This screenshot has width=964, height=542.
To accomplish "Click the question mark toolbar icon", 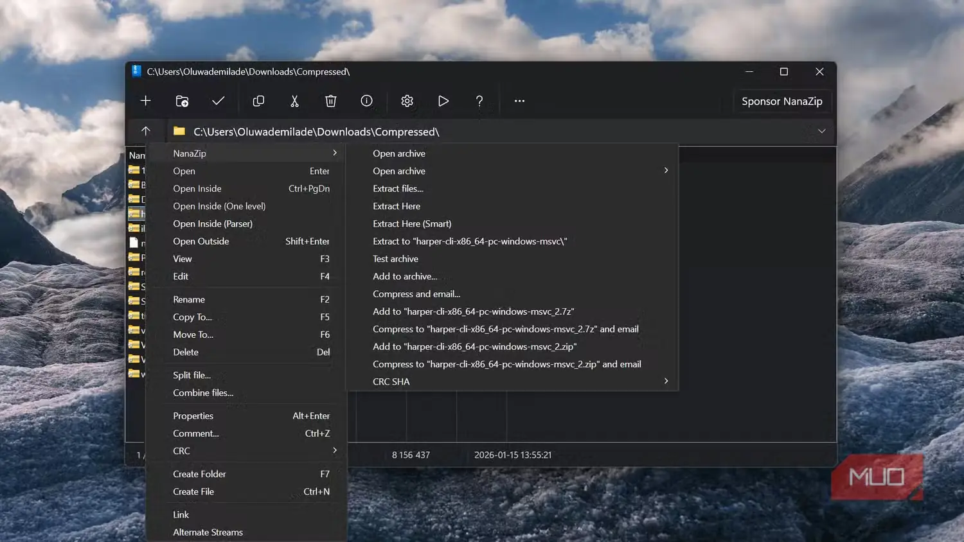I will [479, 101].
